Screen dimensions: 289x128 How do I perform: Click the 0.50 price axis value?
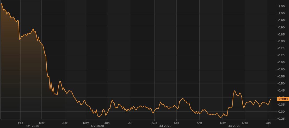click(x=281, y=83)
